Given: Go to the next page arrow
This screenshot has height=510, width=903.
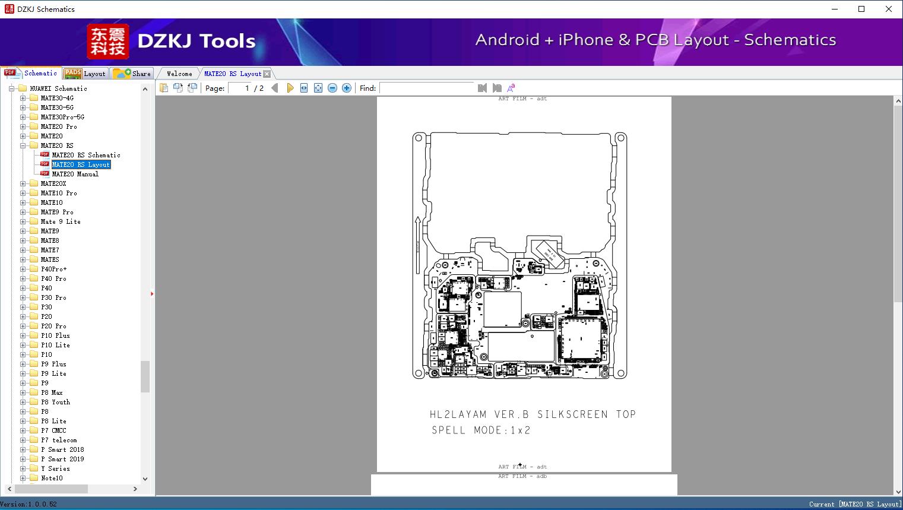Looking at the screenshot, I should pyautogui.click(x=290, y=88).
